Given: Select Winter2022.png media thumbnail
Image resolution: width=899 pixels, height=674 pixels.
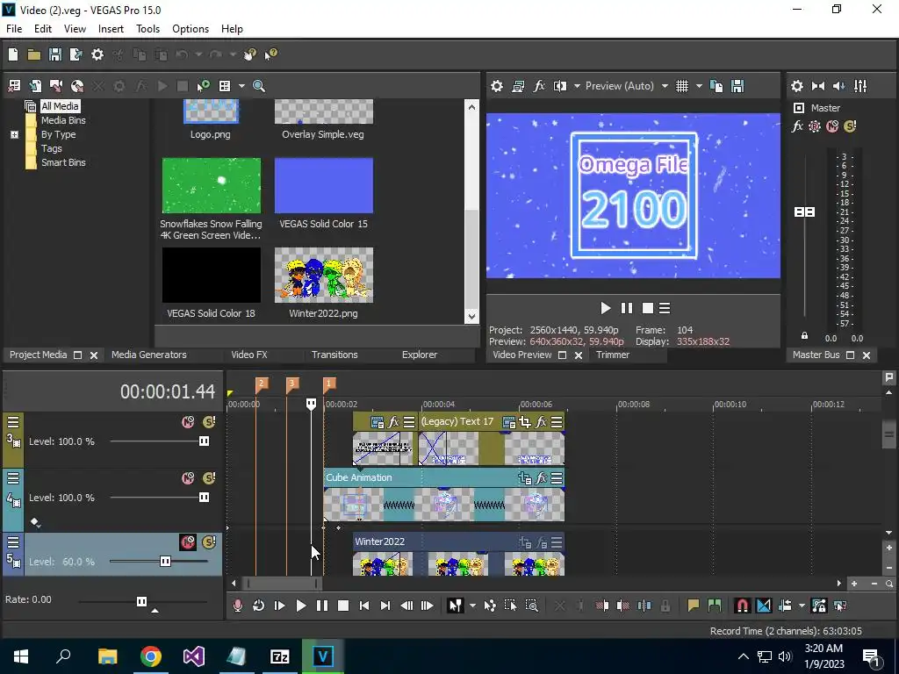Looking at the screenshot, I should [323, 275].
